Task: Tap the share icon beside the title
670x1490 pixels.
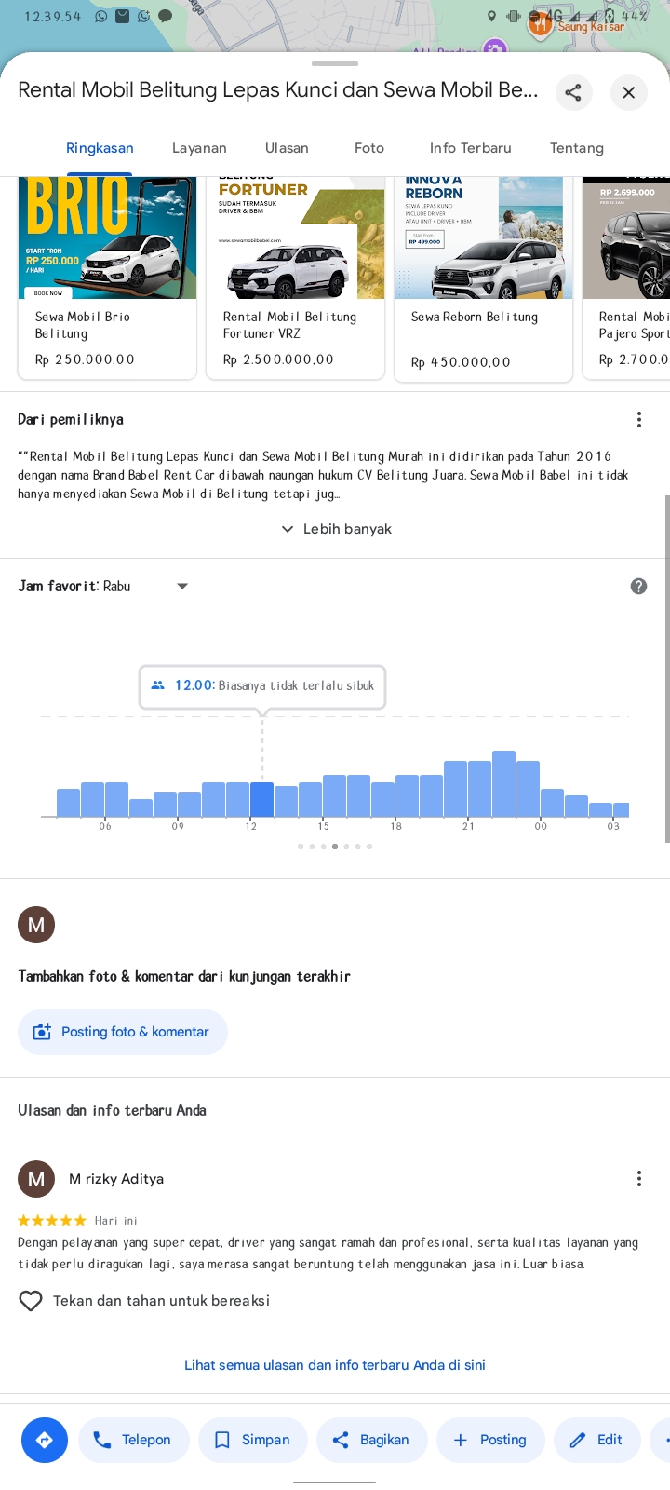Action: 573,92
